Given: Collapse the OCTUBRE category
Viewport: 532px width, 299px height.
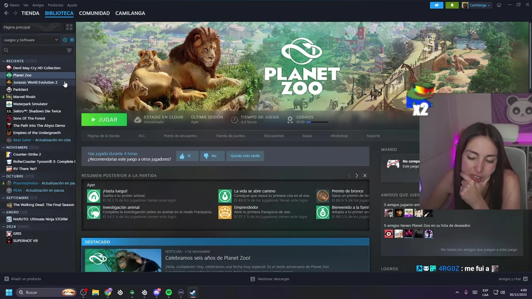Looking at the screenshot, I should (x=3, y=176).
